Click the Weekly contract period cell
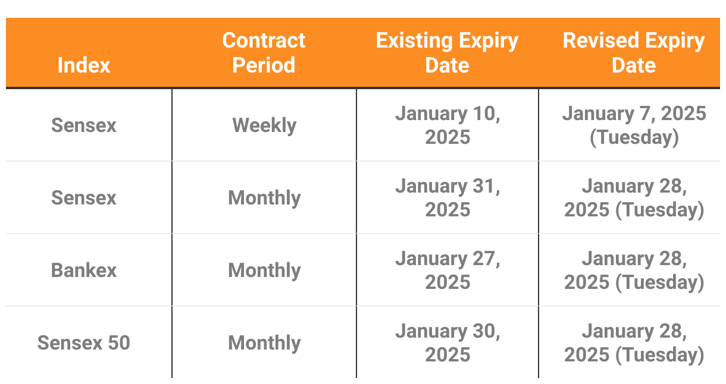The height and width of the screenshot is (384, 726). tap(264, 125)
